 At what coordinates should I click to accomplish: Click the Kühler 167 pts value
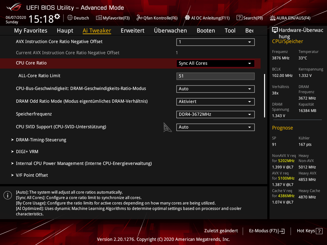pyautogui.click(x=305, y=145)
